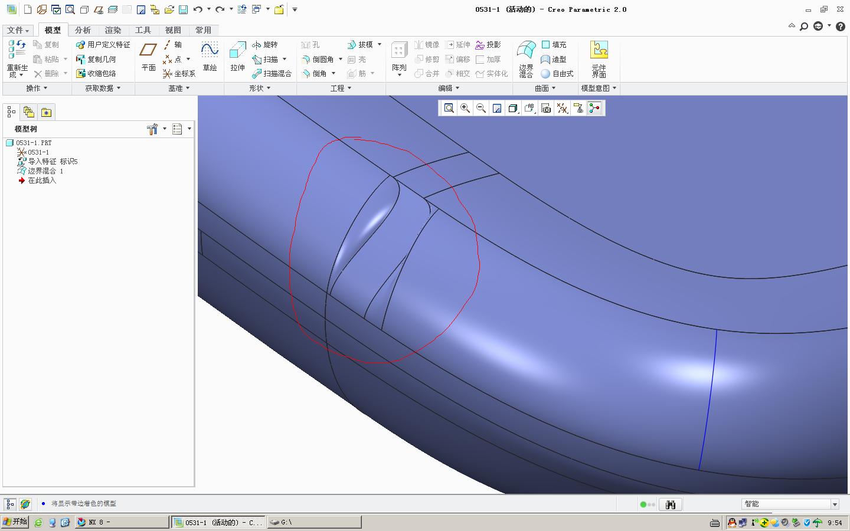Viewport: 850px width, 531px height.
Task: Switch to the NX 8 taskbar window
Action: point(122,522)
